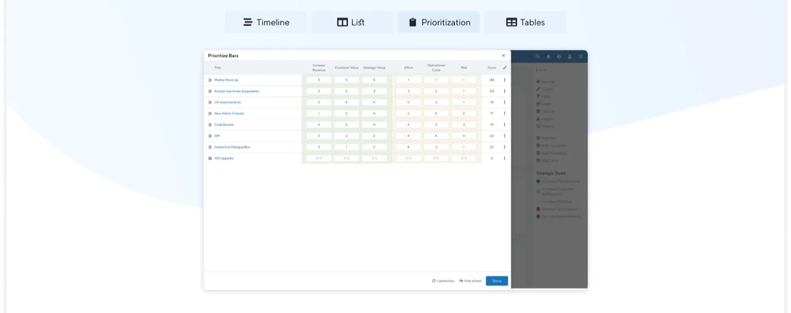The height and width of the screenshot is (313, 791).
Task: Open the Interactive Dialogue Box link
Action: pyautogui.click(x=232, y=147)
